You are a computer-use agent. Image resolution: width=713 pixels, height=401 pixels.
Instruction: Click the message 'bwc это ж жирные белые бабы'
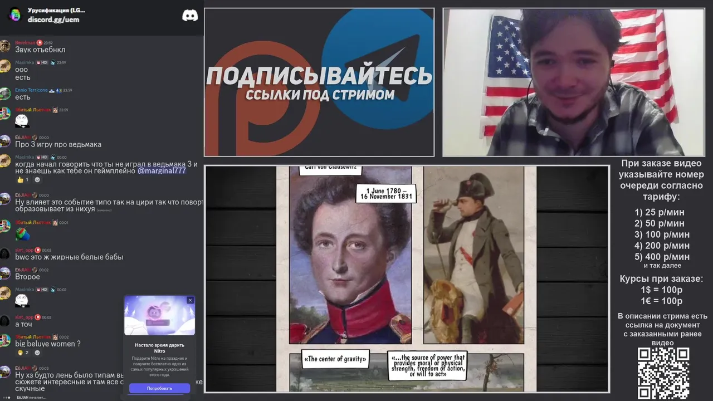click(x=69, y=257)
